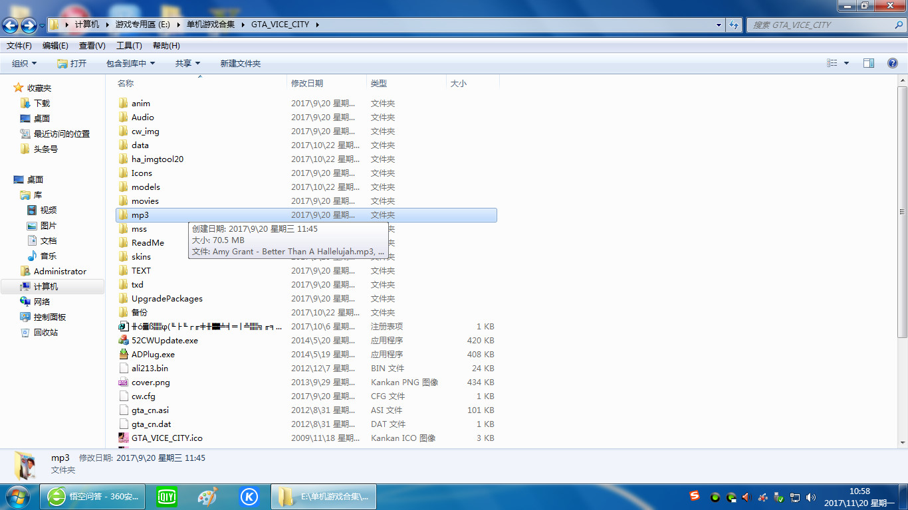Click the search magnifier icon
The image size is (908, 510).
(898, 25)
